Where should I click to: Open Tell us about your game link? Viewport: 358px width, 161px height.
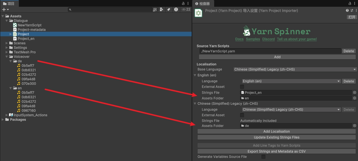tap(297, 39)
